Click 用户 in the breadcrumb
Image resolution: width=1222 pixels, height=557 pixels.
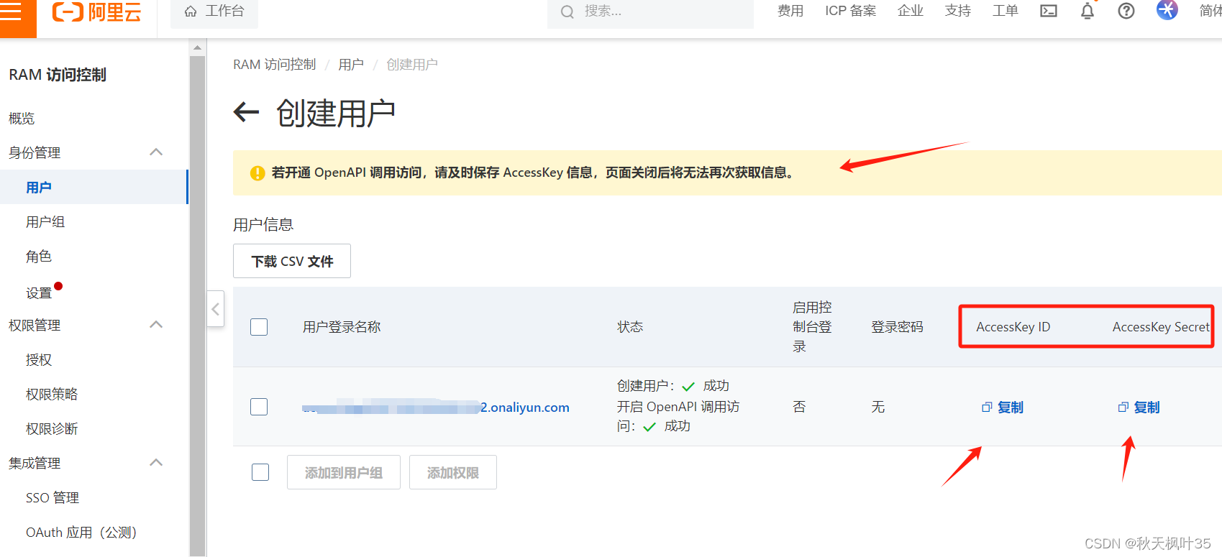[x=351, y=65]
